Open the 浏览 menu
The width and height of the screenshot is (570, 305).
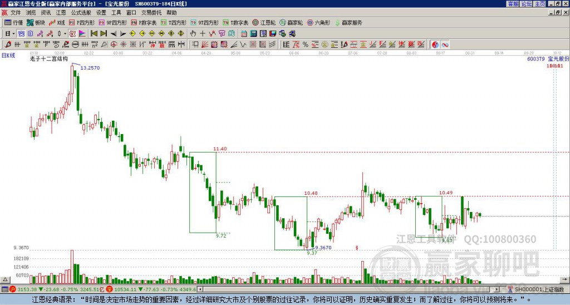click(x=31, y=13)
